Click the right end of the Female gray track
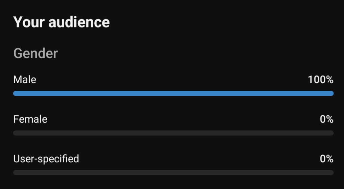Viewport: 344px width, 189px height. (x=331, y=133)
